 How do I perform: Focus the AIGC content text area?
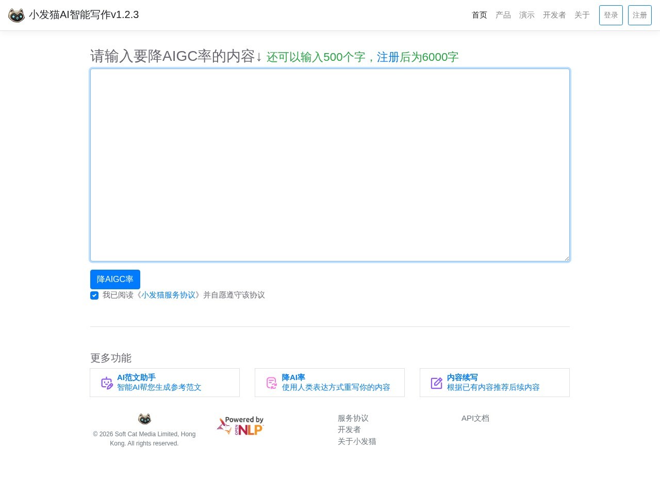330,165
